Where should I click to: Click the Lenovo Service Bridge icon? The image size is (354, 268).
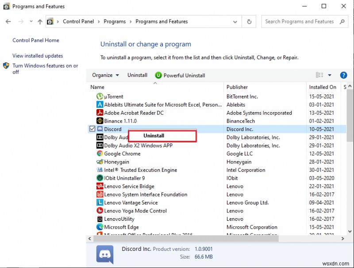pos(100,186)
